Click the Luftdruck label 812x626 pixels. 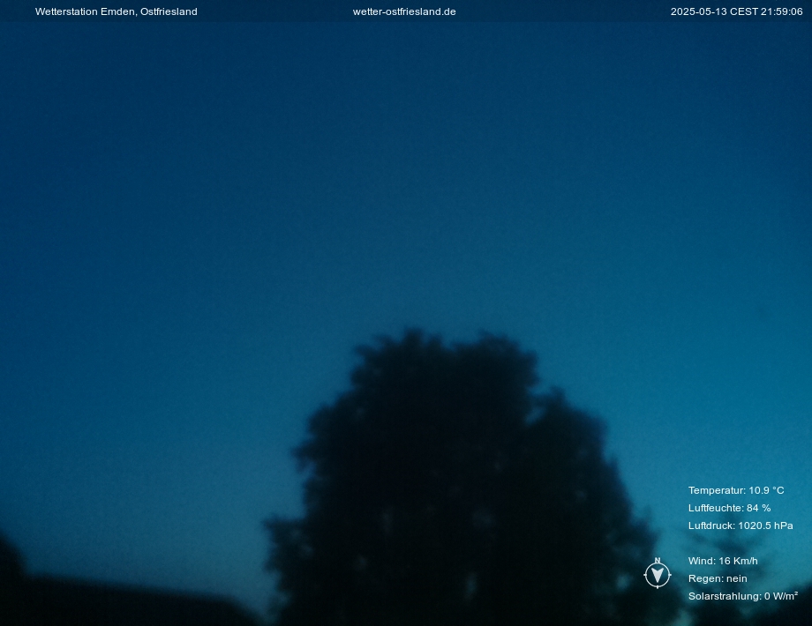click(711, 525)
